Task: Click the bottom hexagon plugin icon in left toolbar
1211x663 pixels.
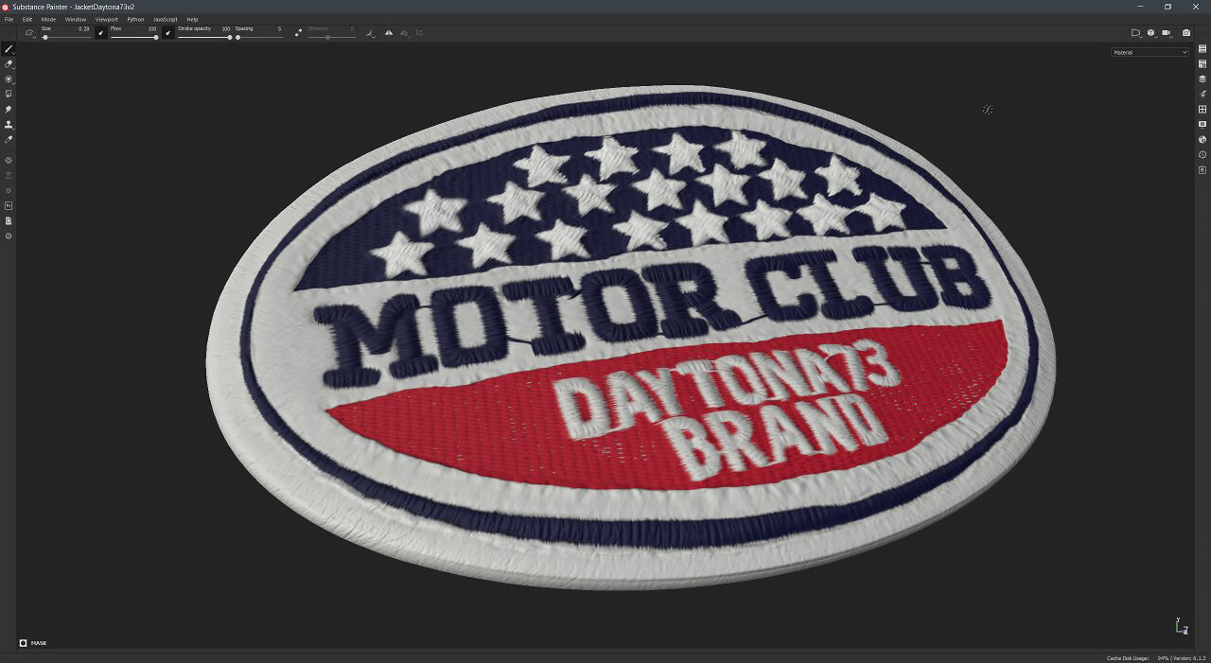Action: (9, 236)
